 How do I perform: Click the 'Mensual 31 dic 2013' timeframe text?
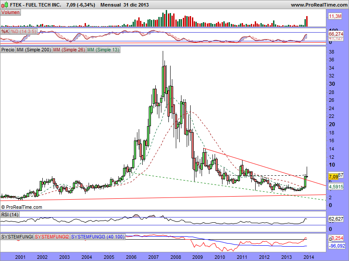click(124, 5)
